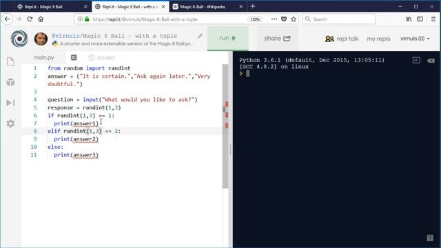Image resolution: width=441 pixels, height=248 pixels.
Task: Reset the 120% zoom indicator
Action: pos(255,19)
